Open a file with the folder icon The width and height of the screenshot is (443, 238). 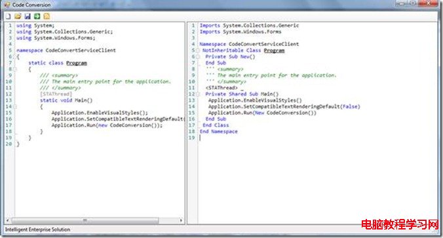[18, 16]
